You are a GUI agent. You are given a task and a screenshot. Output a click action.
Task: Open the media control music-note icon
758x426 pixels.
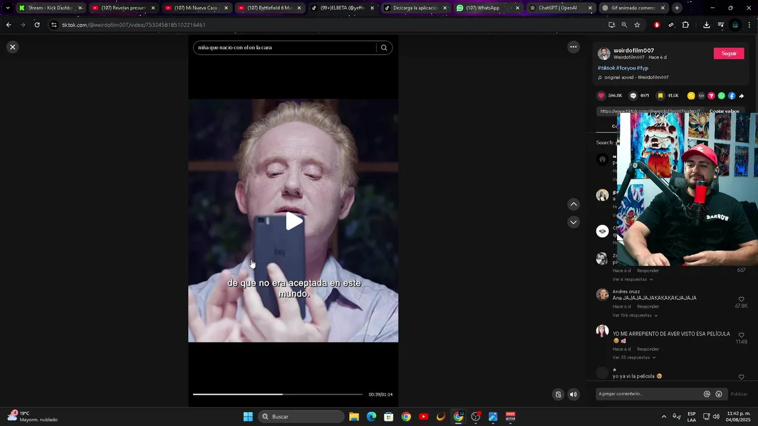tap(721, 25)
